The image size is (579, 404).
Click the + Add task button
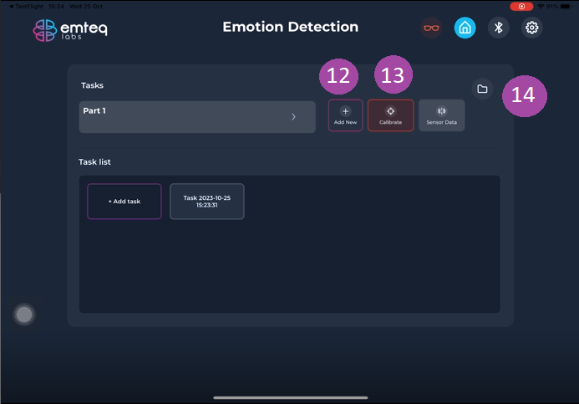tap(124, 202)
